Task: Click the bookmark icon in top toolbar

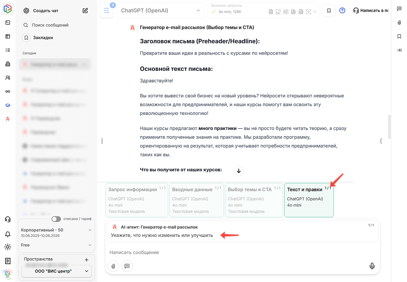Action: coord(329,11)
